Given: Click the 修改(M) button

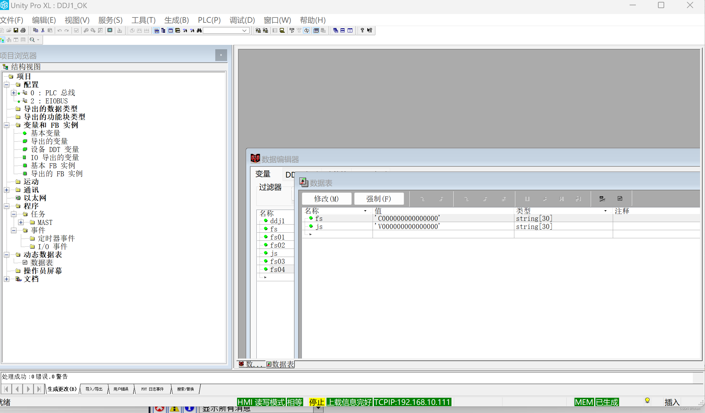Looking at the screenshot, I should (x=326, y=199).
